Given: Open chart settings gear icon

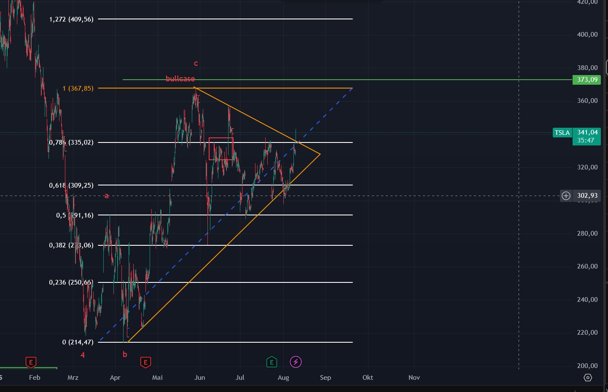Looking at the screenshot, I should pos(588,378).
